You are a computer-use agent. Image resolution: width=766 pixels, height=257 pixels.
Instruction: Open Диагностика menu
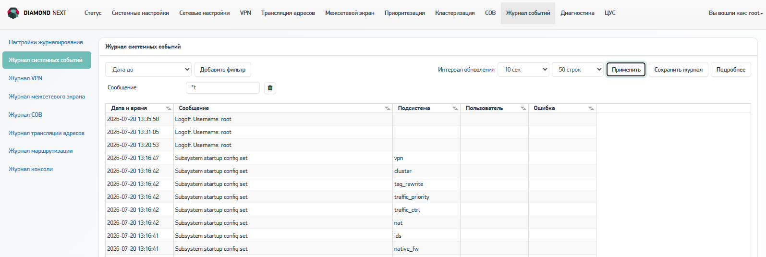(x=577, y=13)
